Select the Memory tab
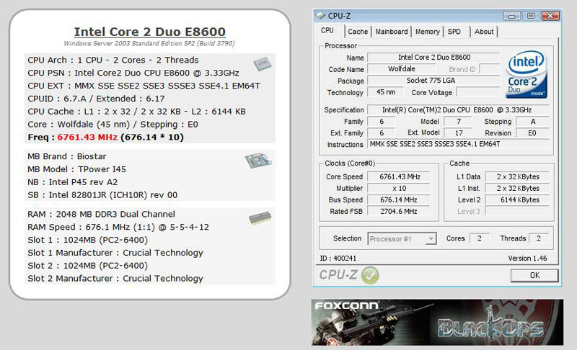This screenshot has width=577, height=350. (427, 32)
